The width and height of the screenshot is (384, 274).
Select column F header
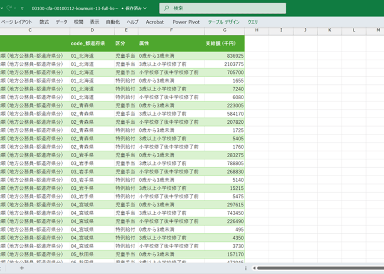click(171, 30)
